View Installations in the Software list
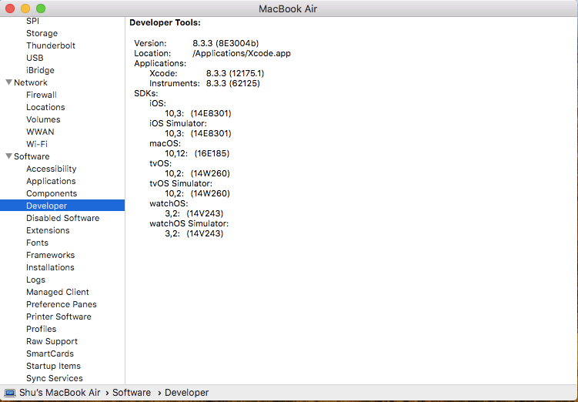 [50, 267]
